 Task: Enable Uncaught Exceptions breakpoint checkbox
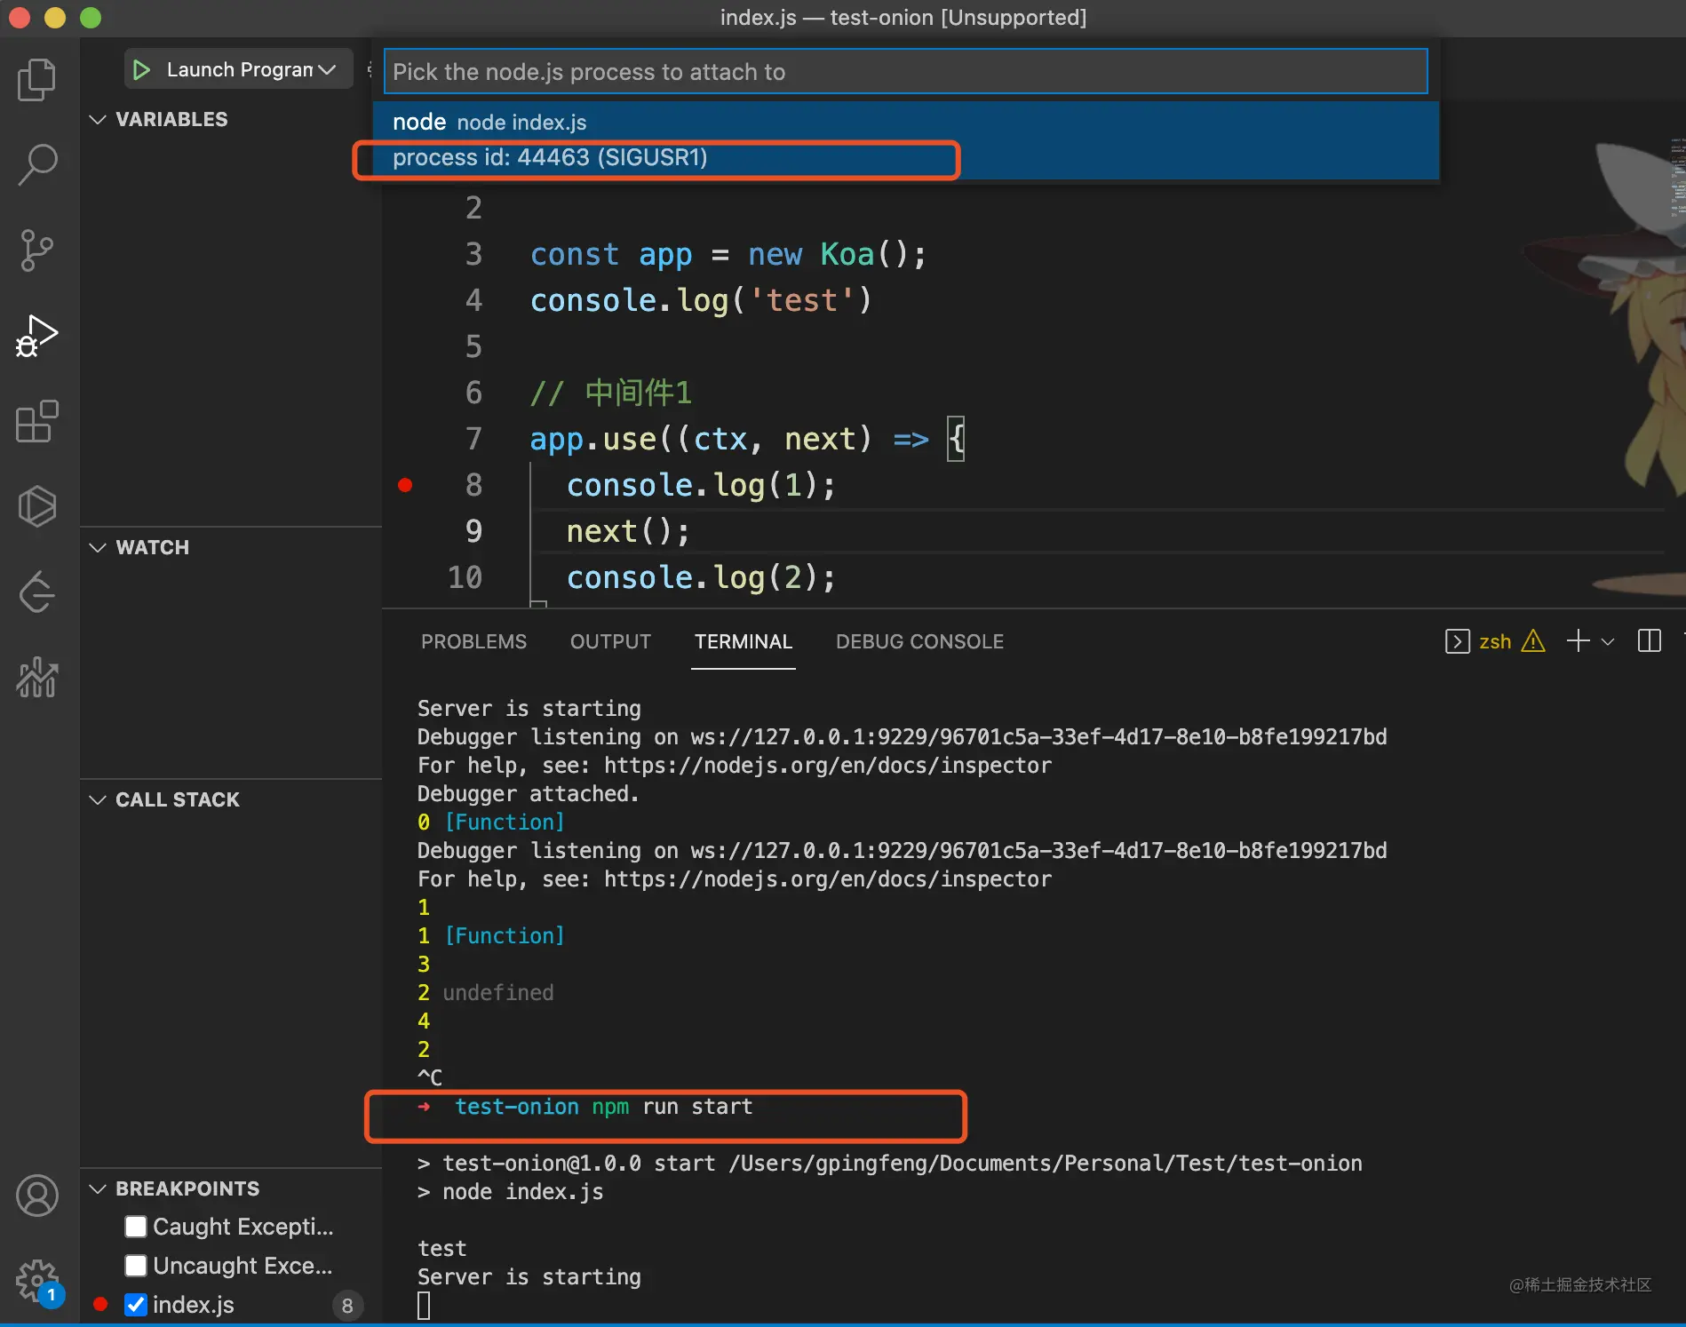[x=136, y=1266]
